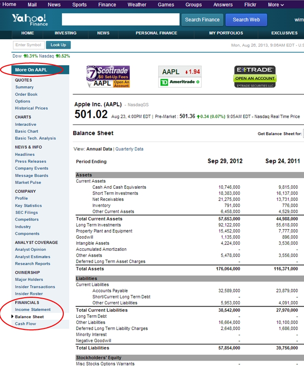
Task: Open Weather in top bar
Action: 137,4
